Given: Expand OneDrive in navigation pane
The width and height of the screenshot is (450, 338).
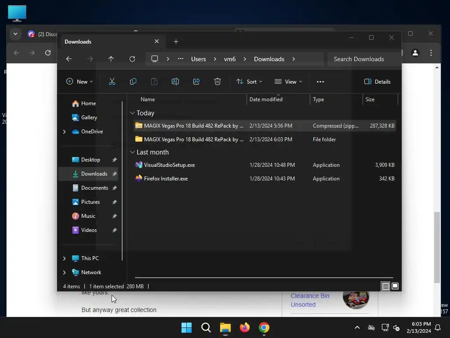Looking at the screenshot, I should click(64, 132).
